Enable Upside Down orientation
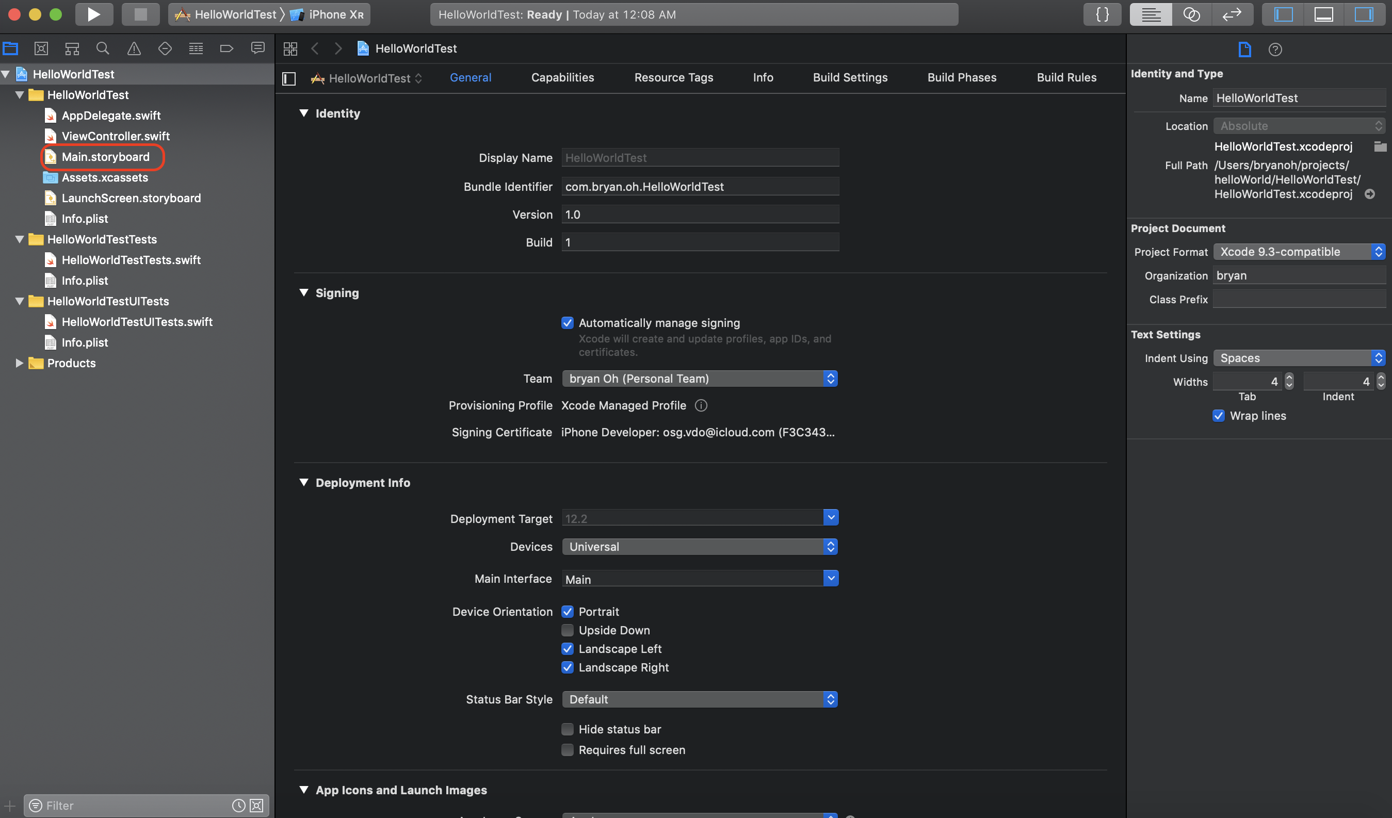The width and height of the screenshot is (1392, 818). coord(568,630)
